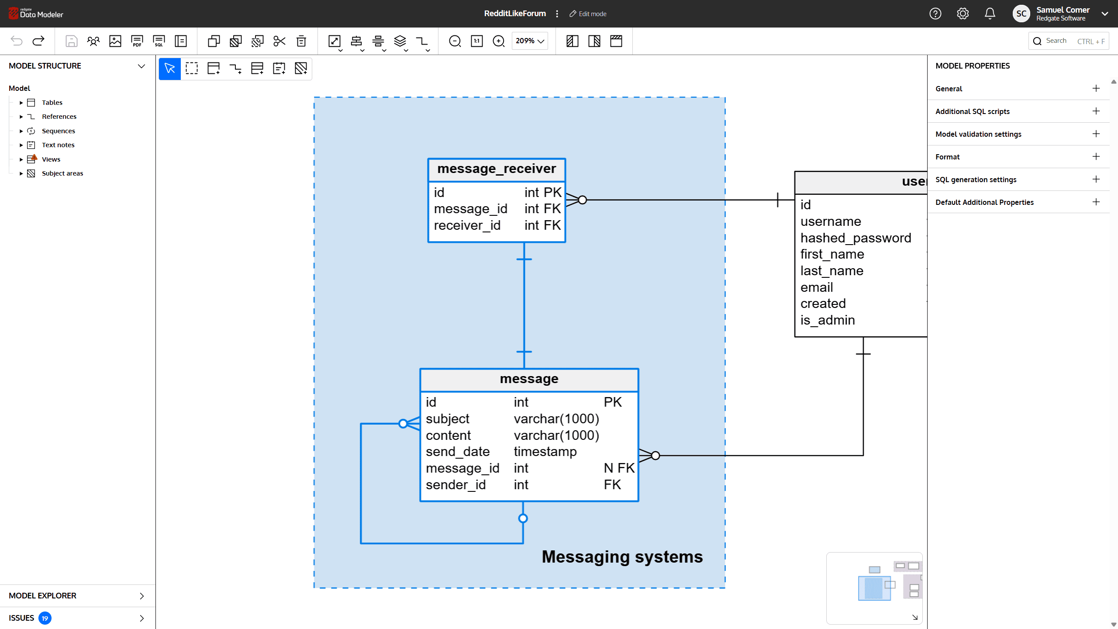Toggle the left panel visibility icon
This screenshot has width=1118, height=629.
tap(572, 41)
